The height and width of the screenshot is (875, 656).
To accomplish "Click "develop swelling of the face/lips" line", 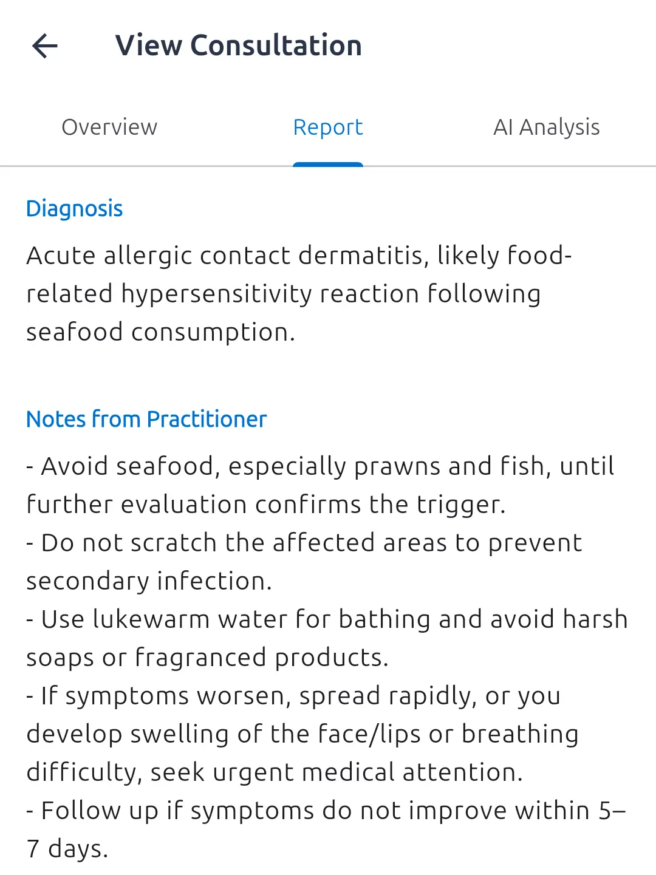I will click(x=302, y=734).
